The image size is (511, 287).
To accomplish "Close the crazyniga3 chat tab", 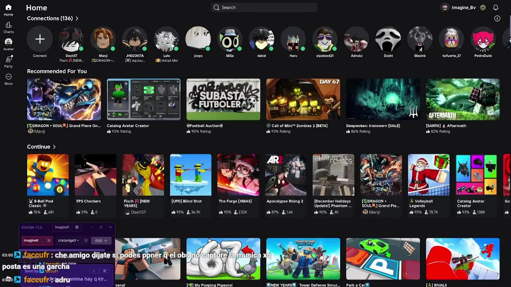I will (x=86, y=240).
